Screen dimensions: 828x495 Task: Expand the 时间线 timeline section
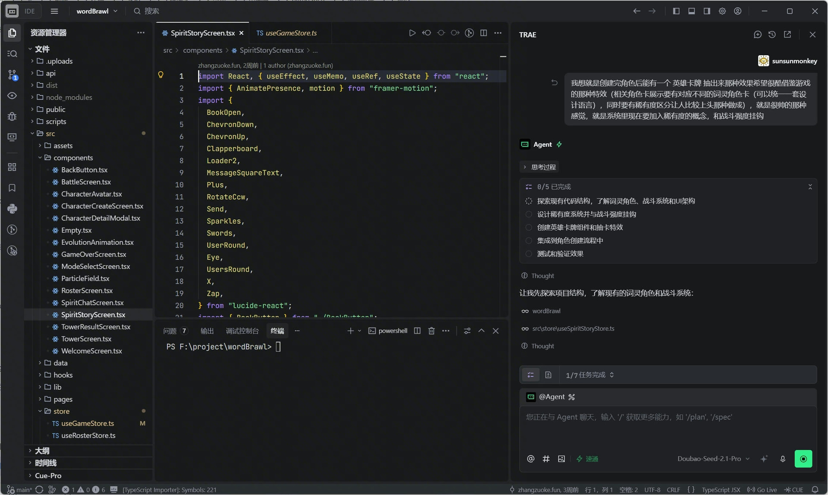pos(45,463)
